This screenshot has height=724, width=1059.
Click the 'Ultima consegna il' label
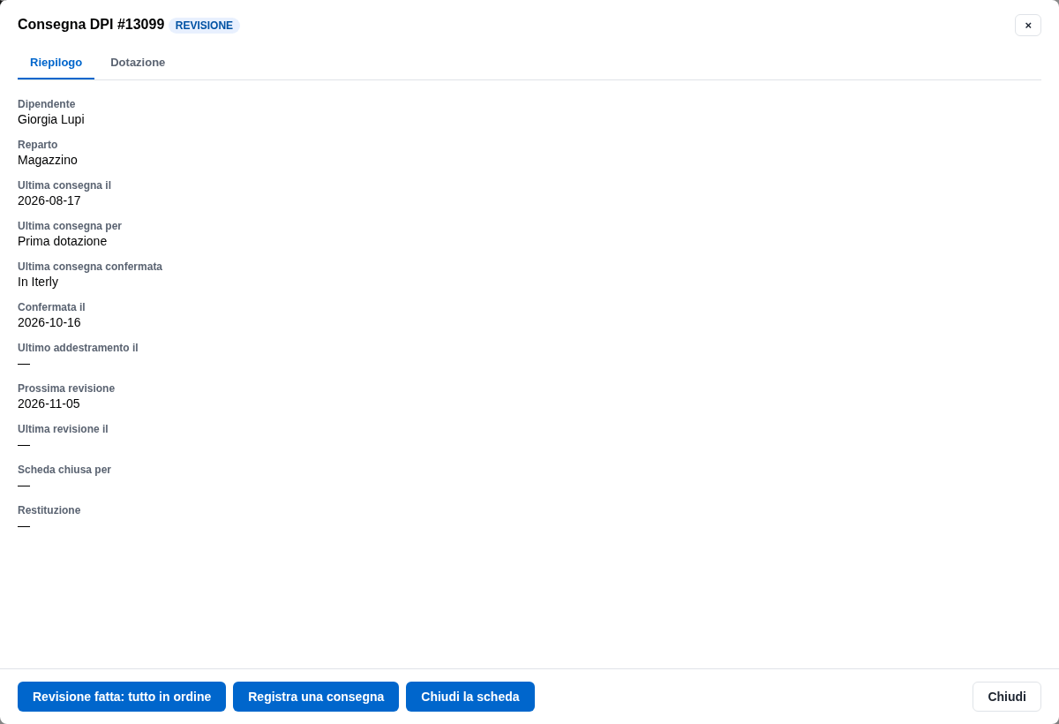[x=64, y=185]
